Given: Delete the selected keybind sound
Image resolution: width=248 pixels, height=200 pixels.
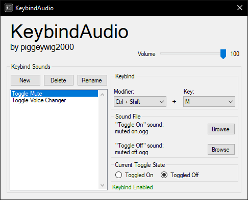Looking at the screenshot, I should click(59, 80).
